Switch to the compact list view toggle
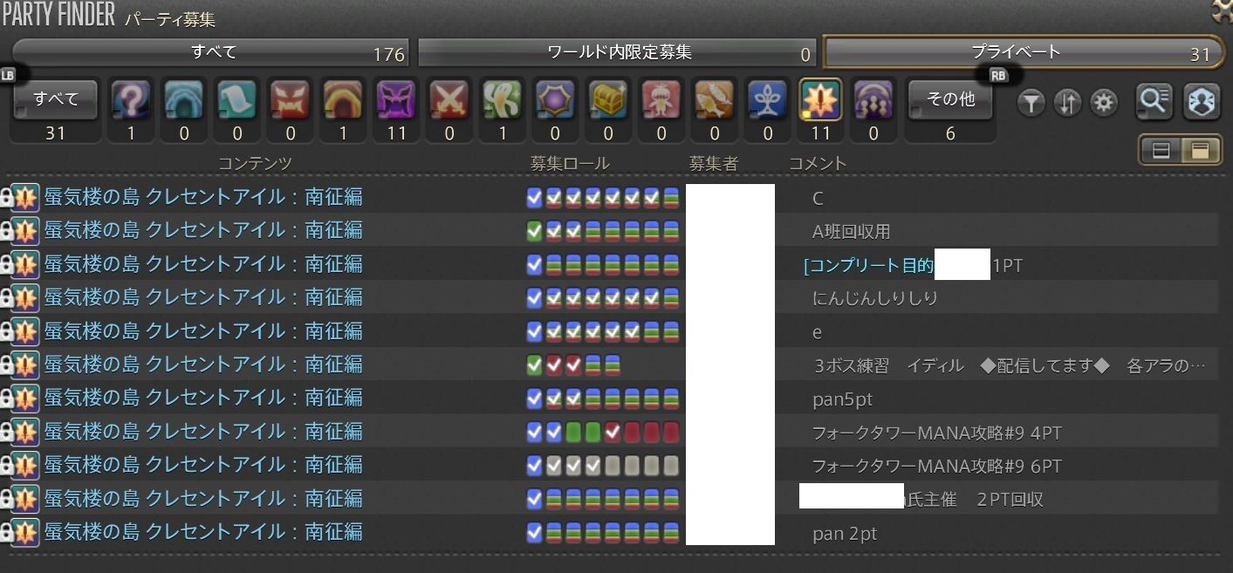Viewport: 1233px width, 573px height. 1161,151
